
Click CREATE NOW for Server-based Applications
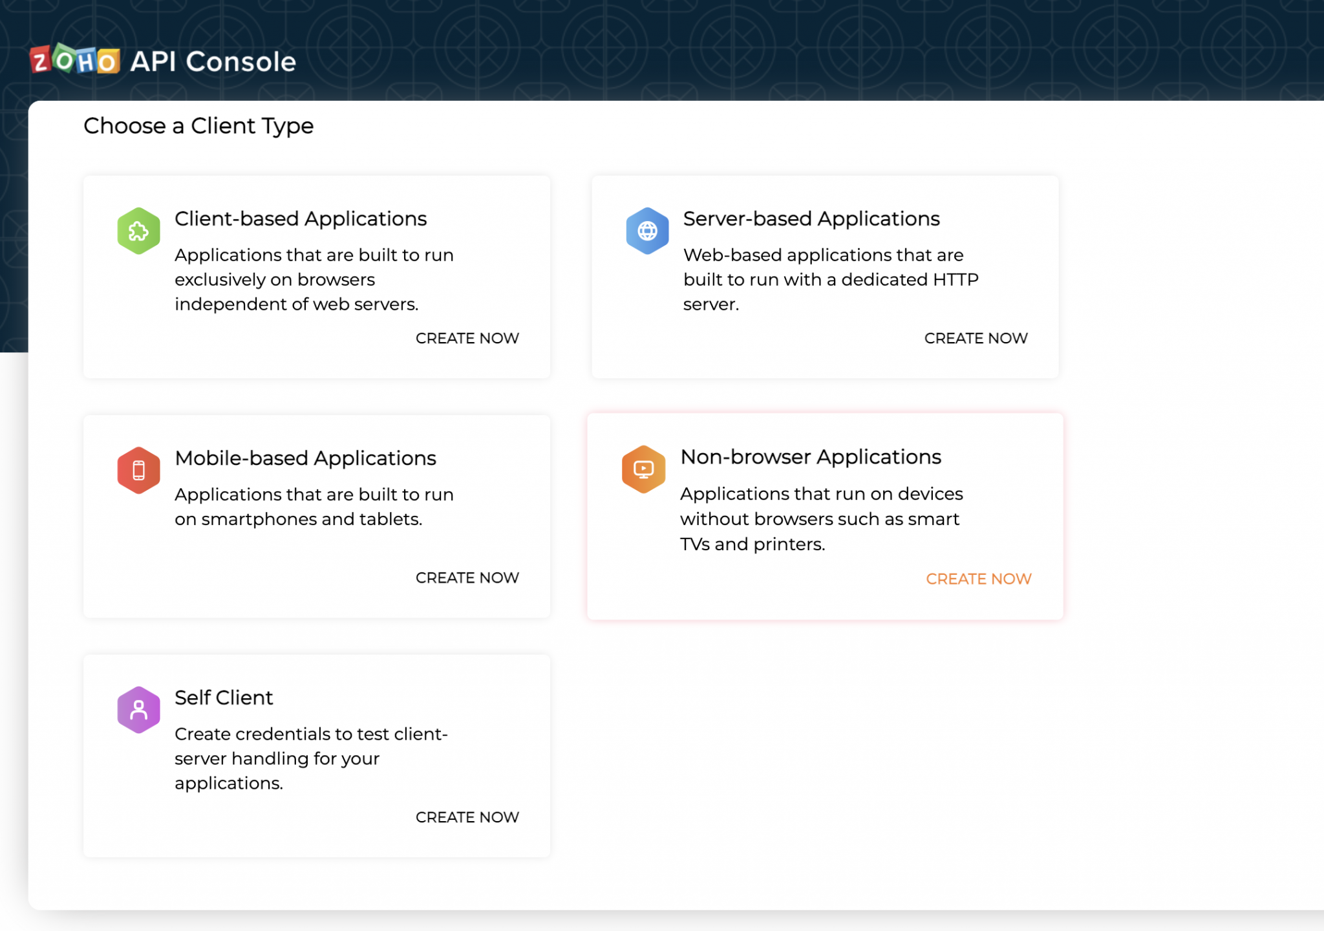point(976,337)
